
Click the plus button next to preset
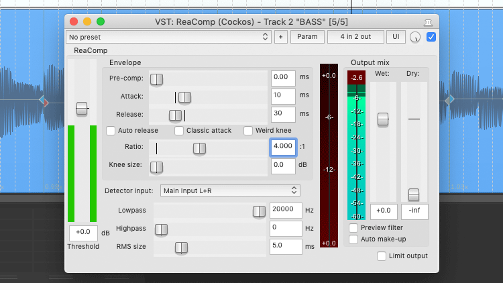click(x=281, y=37)
